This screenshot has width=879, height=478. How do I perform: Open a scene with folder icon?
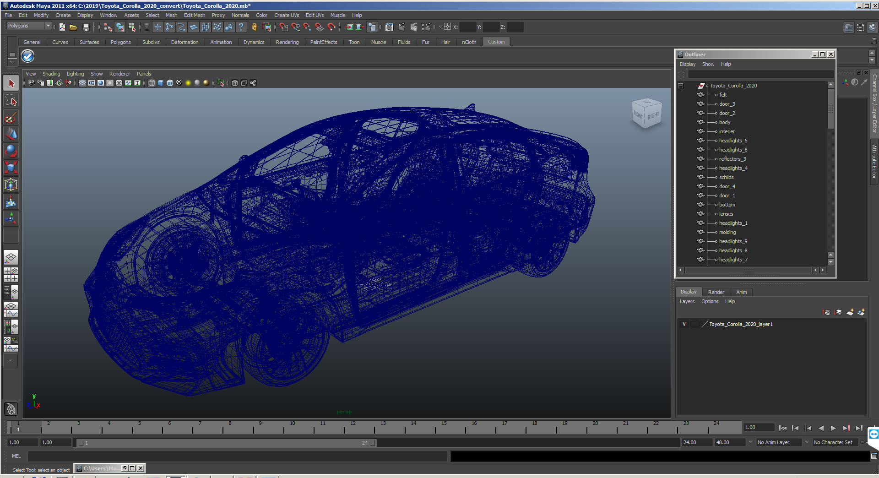[73, 27]
